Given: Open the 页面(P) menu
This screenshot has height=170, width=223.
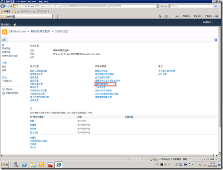Looking at the screenshot, I should (x=187, y=16).
